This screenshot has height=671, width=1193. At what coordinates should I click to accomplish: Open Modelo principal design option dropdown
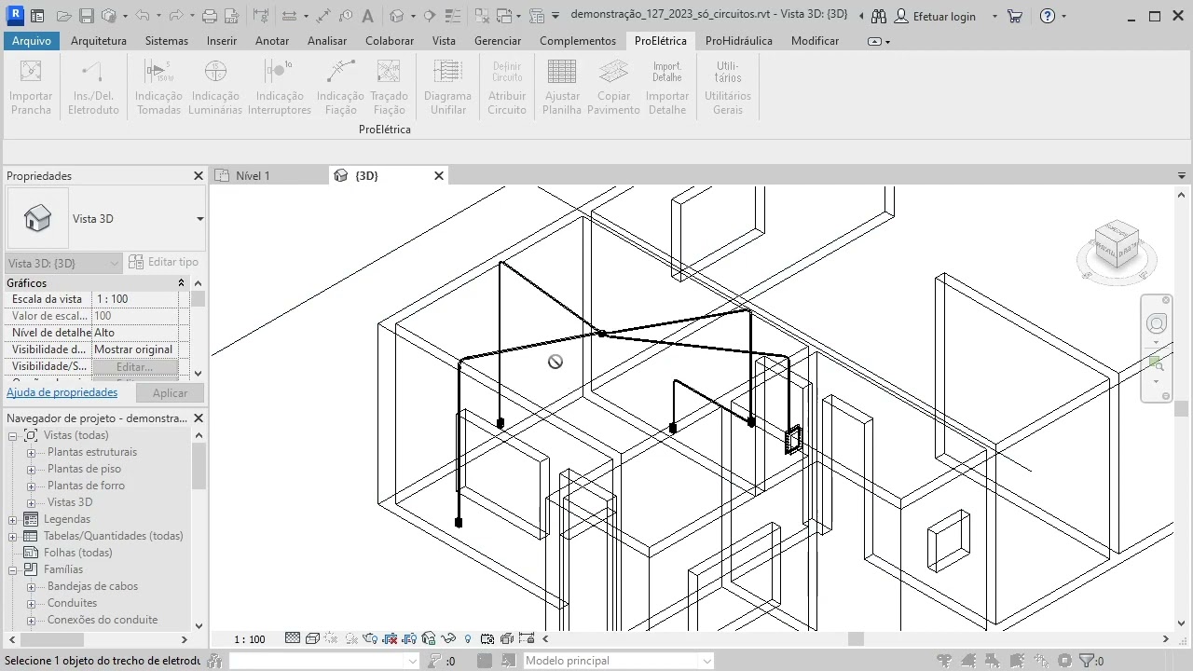[617, 661]
